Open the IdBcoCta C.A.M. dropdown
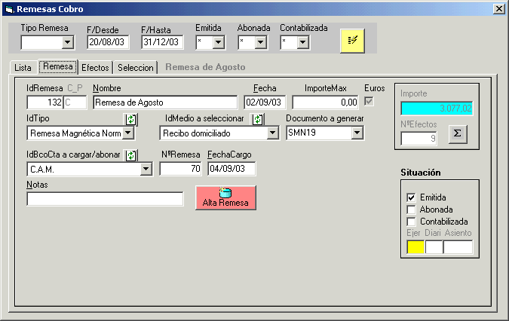Viewport: 509px width, 321px height. click(146, 170)
